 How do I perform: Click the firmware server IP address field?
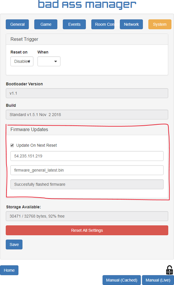[x=87, y=156]
